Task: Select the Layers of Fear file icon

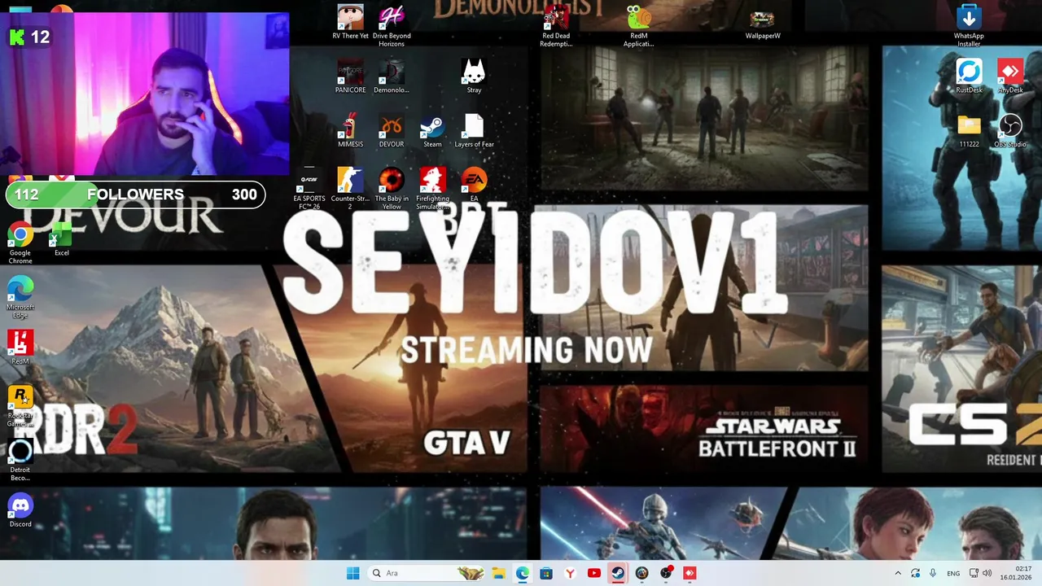Action: [x=474, y=130]
